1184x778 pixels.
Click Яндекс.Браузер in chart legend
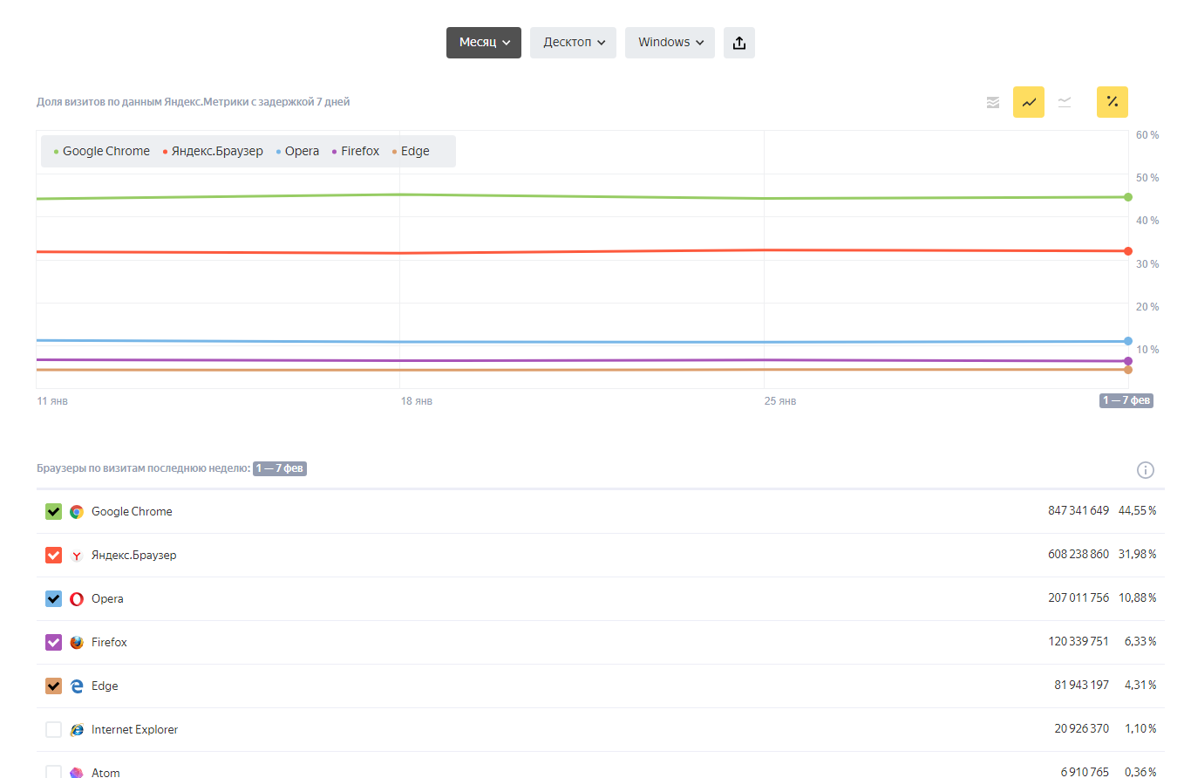213,151
